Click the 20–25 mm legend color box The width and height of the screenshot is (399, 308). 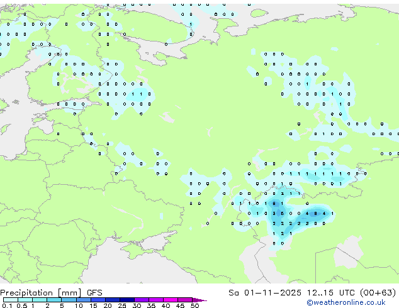tap(112, 300)
